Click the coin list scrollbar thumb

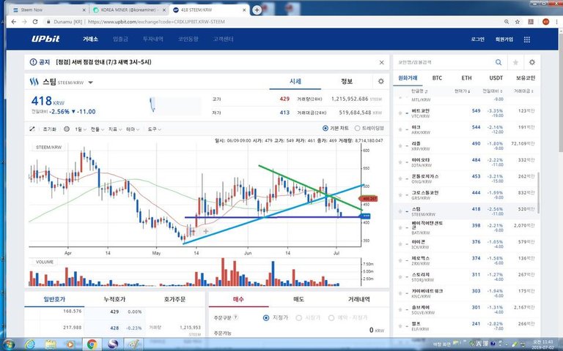538,193
